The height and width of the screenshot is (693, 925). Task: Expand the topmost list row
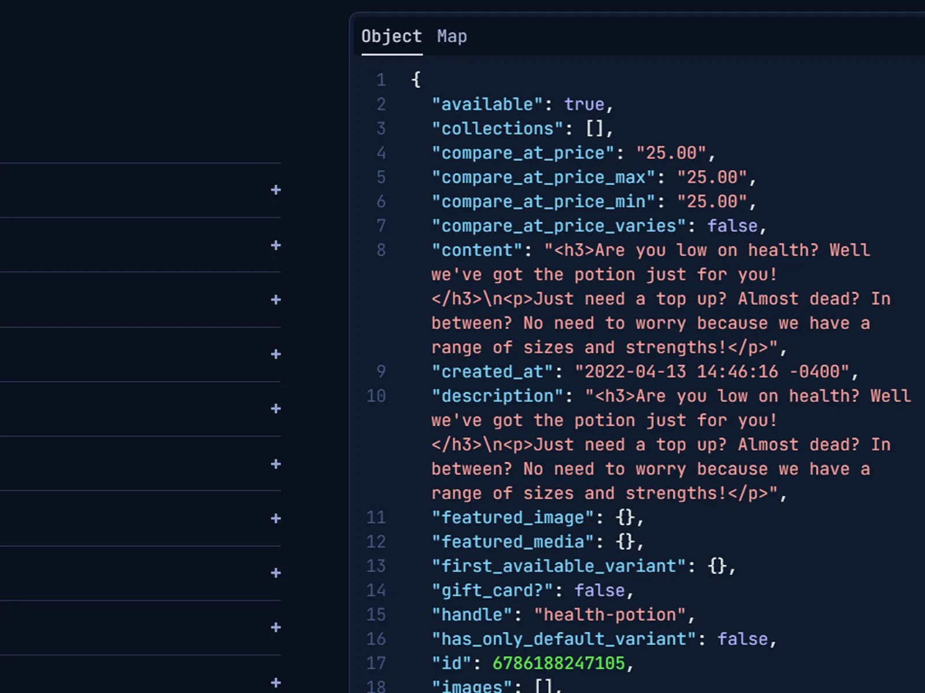pos(276,190)
